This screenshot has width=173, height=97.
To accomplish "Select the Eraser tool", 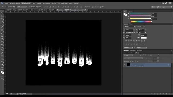I will [x=2, y=41].
